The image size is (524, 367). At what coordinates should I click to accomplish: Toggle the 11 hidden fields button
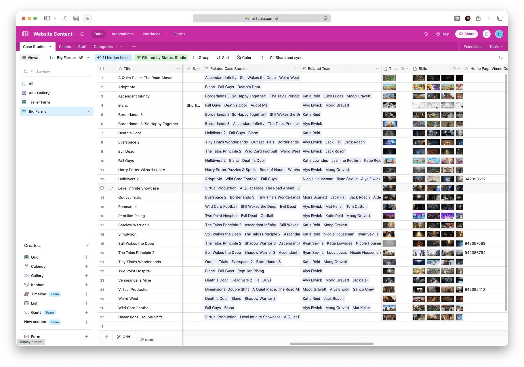click(x=113, y=58)
